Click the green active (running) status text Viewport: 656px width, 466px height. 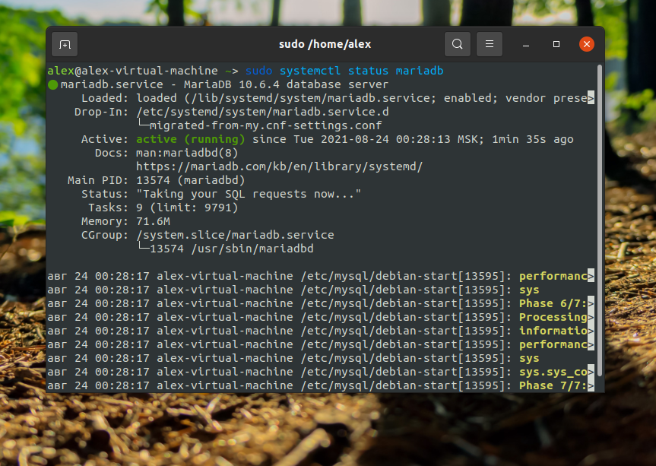point(190,139)
